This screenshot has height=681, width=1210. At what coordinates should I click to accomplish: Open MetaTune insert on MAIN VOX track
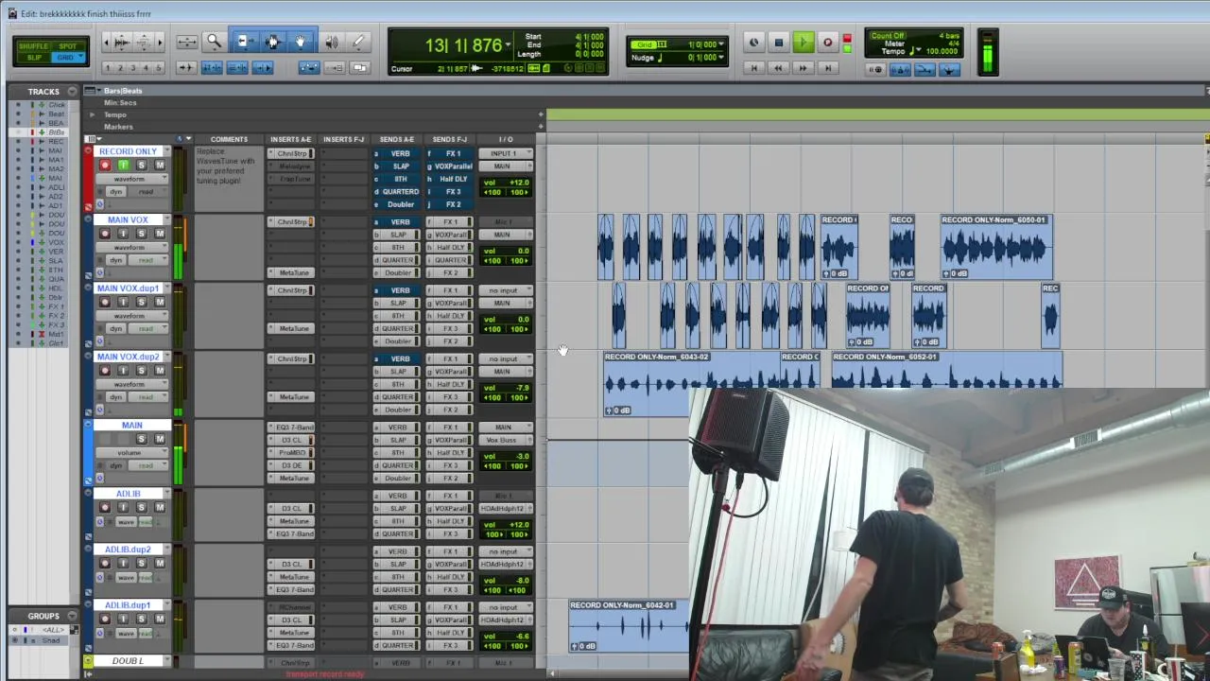pyautogui.click(x=294, y=272)
